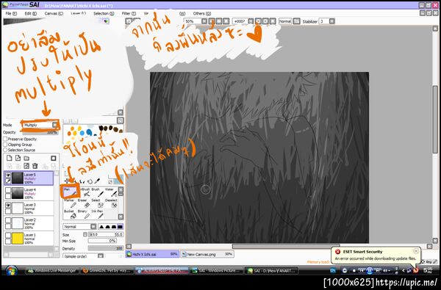Choose the Select brush tool
Image resolution: width=441 pixels, height=290 pixels.
pyautogui.click(x=97, y=203)
